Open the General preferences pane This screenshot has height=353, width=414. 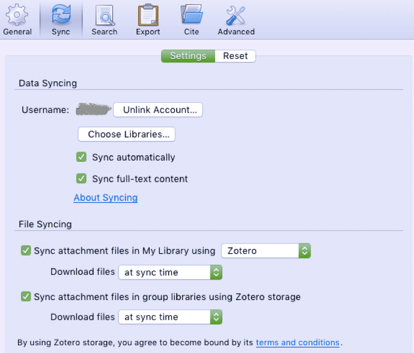pos(17,19)
